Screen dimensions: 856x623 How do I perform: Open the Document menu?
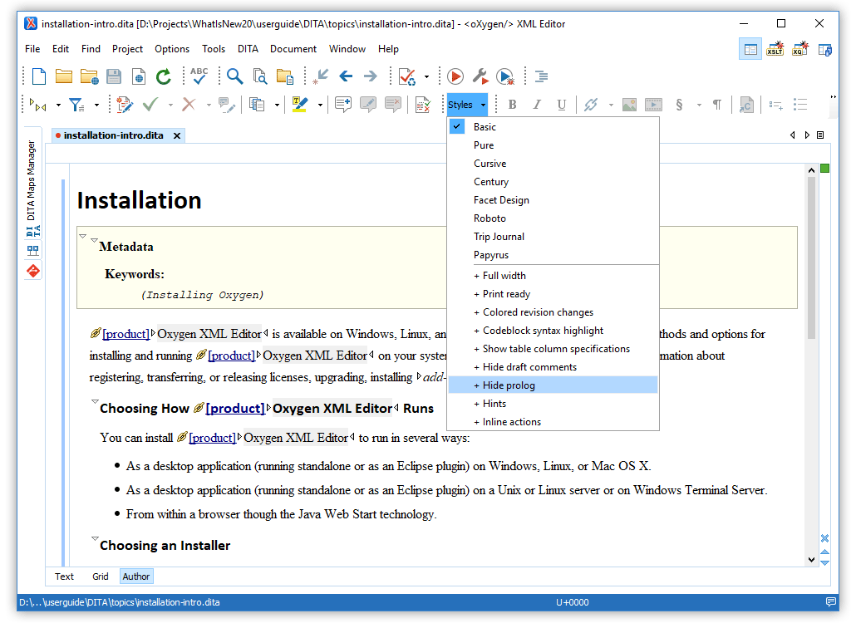[x=293, y=49]
